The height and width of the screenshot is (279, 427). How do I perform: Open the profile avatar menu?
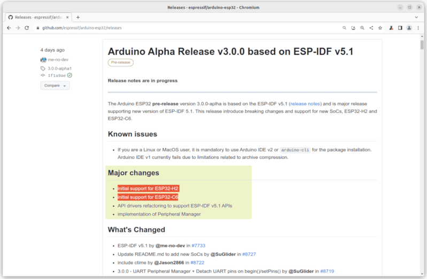click(x=409, y=28)
